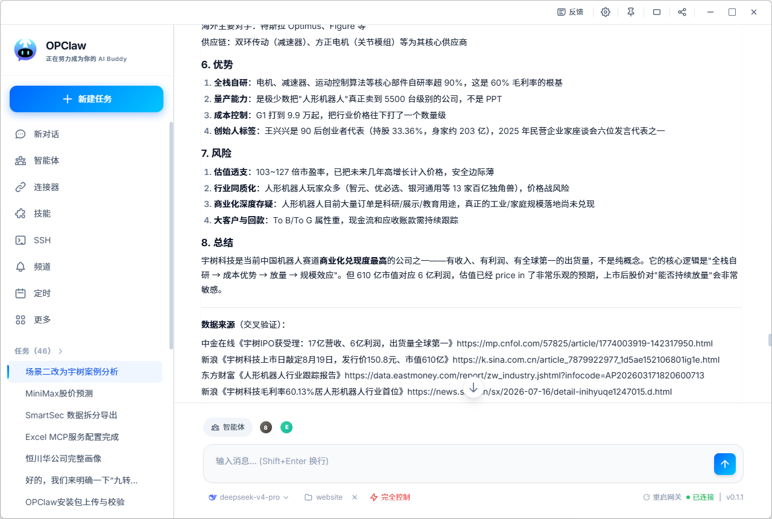Select task Excel MCP服务配置完成
The image size is (772, 519).
85,437
